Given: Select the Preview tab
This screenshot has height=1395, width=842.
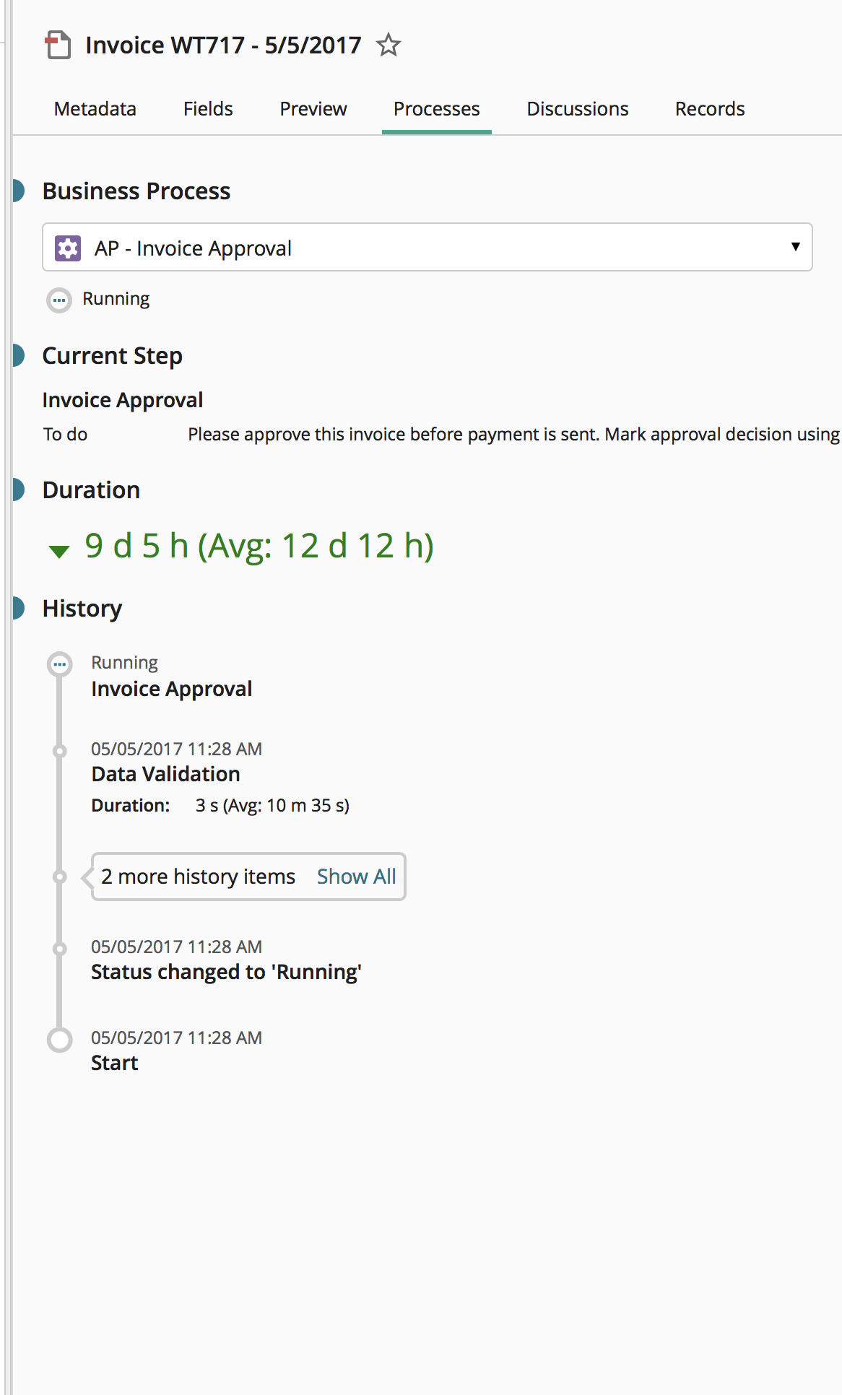Looking at the screenshot, I should [313, 109].
